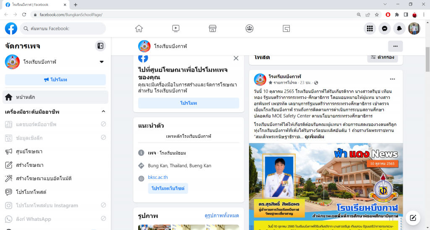The height and width of the screenshot is (230, 430).
Task: Open the Watch video icon
Action: tap(176, 28)
